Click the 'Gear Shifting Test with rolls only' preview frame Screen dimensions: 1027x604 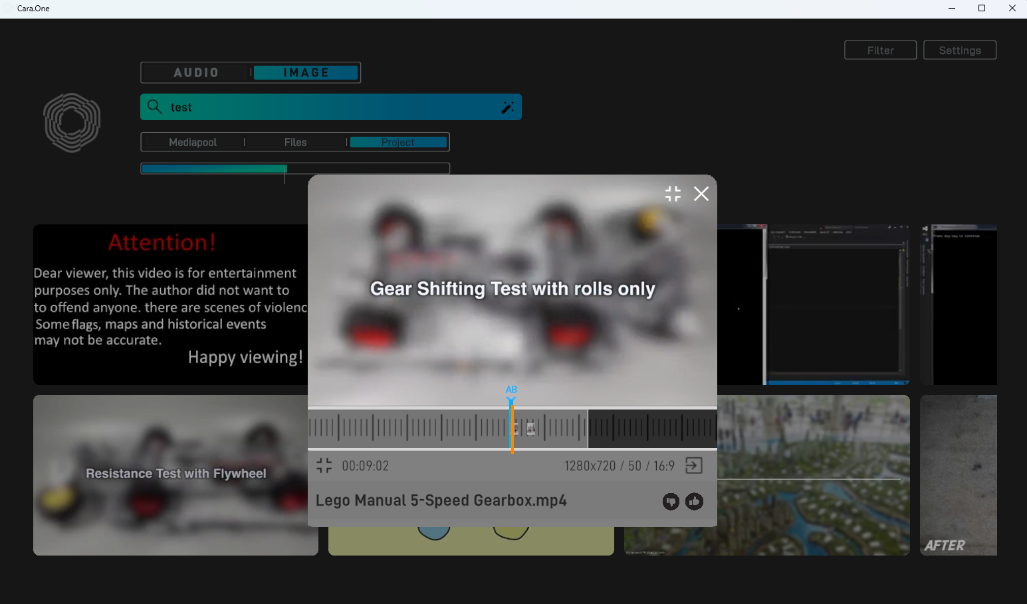tap(513, 290)
